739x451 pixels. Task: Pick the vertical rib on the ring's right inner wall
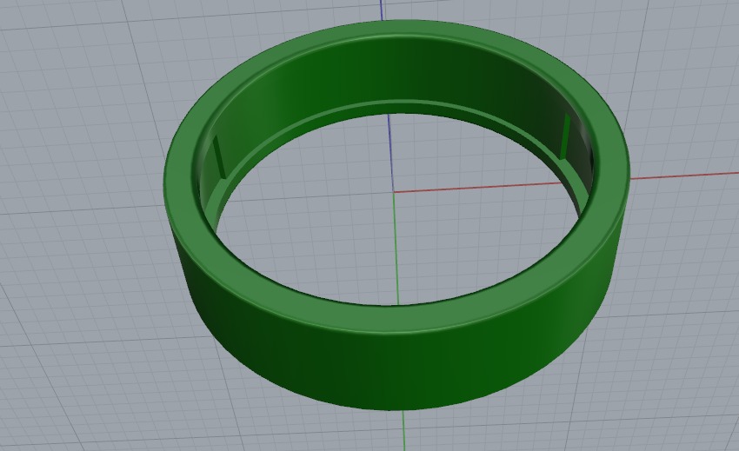coord(564,137)
